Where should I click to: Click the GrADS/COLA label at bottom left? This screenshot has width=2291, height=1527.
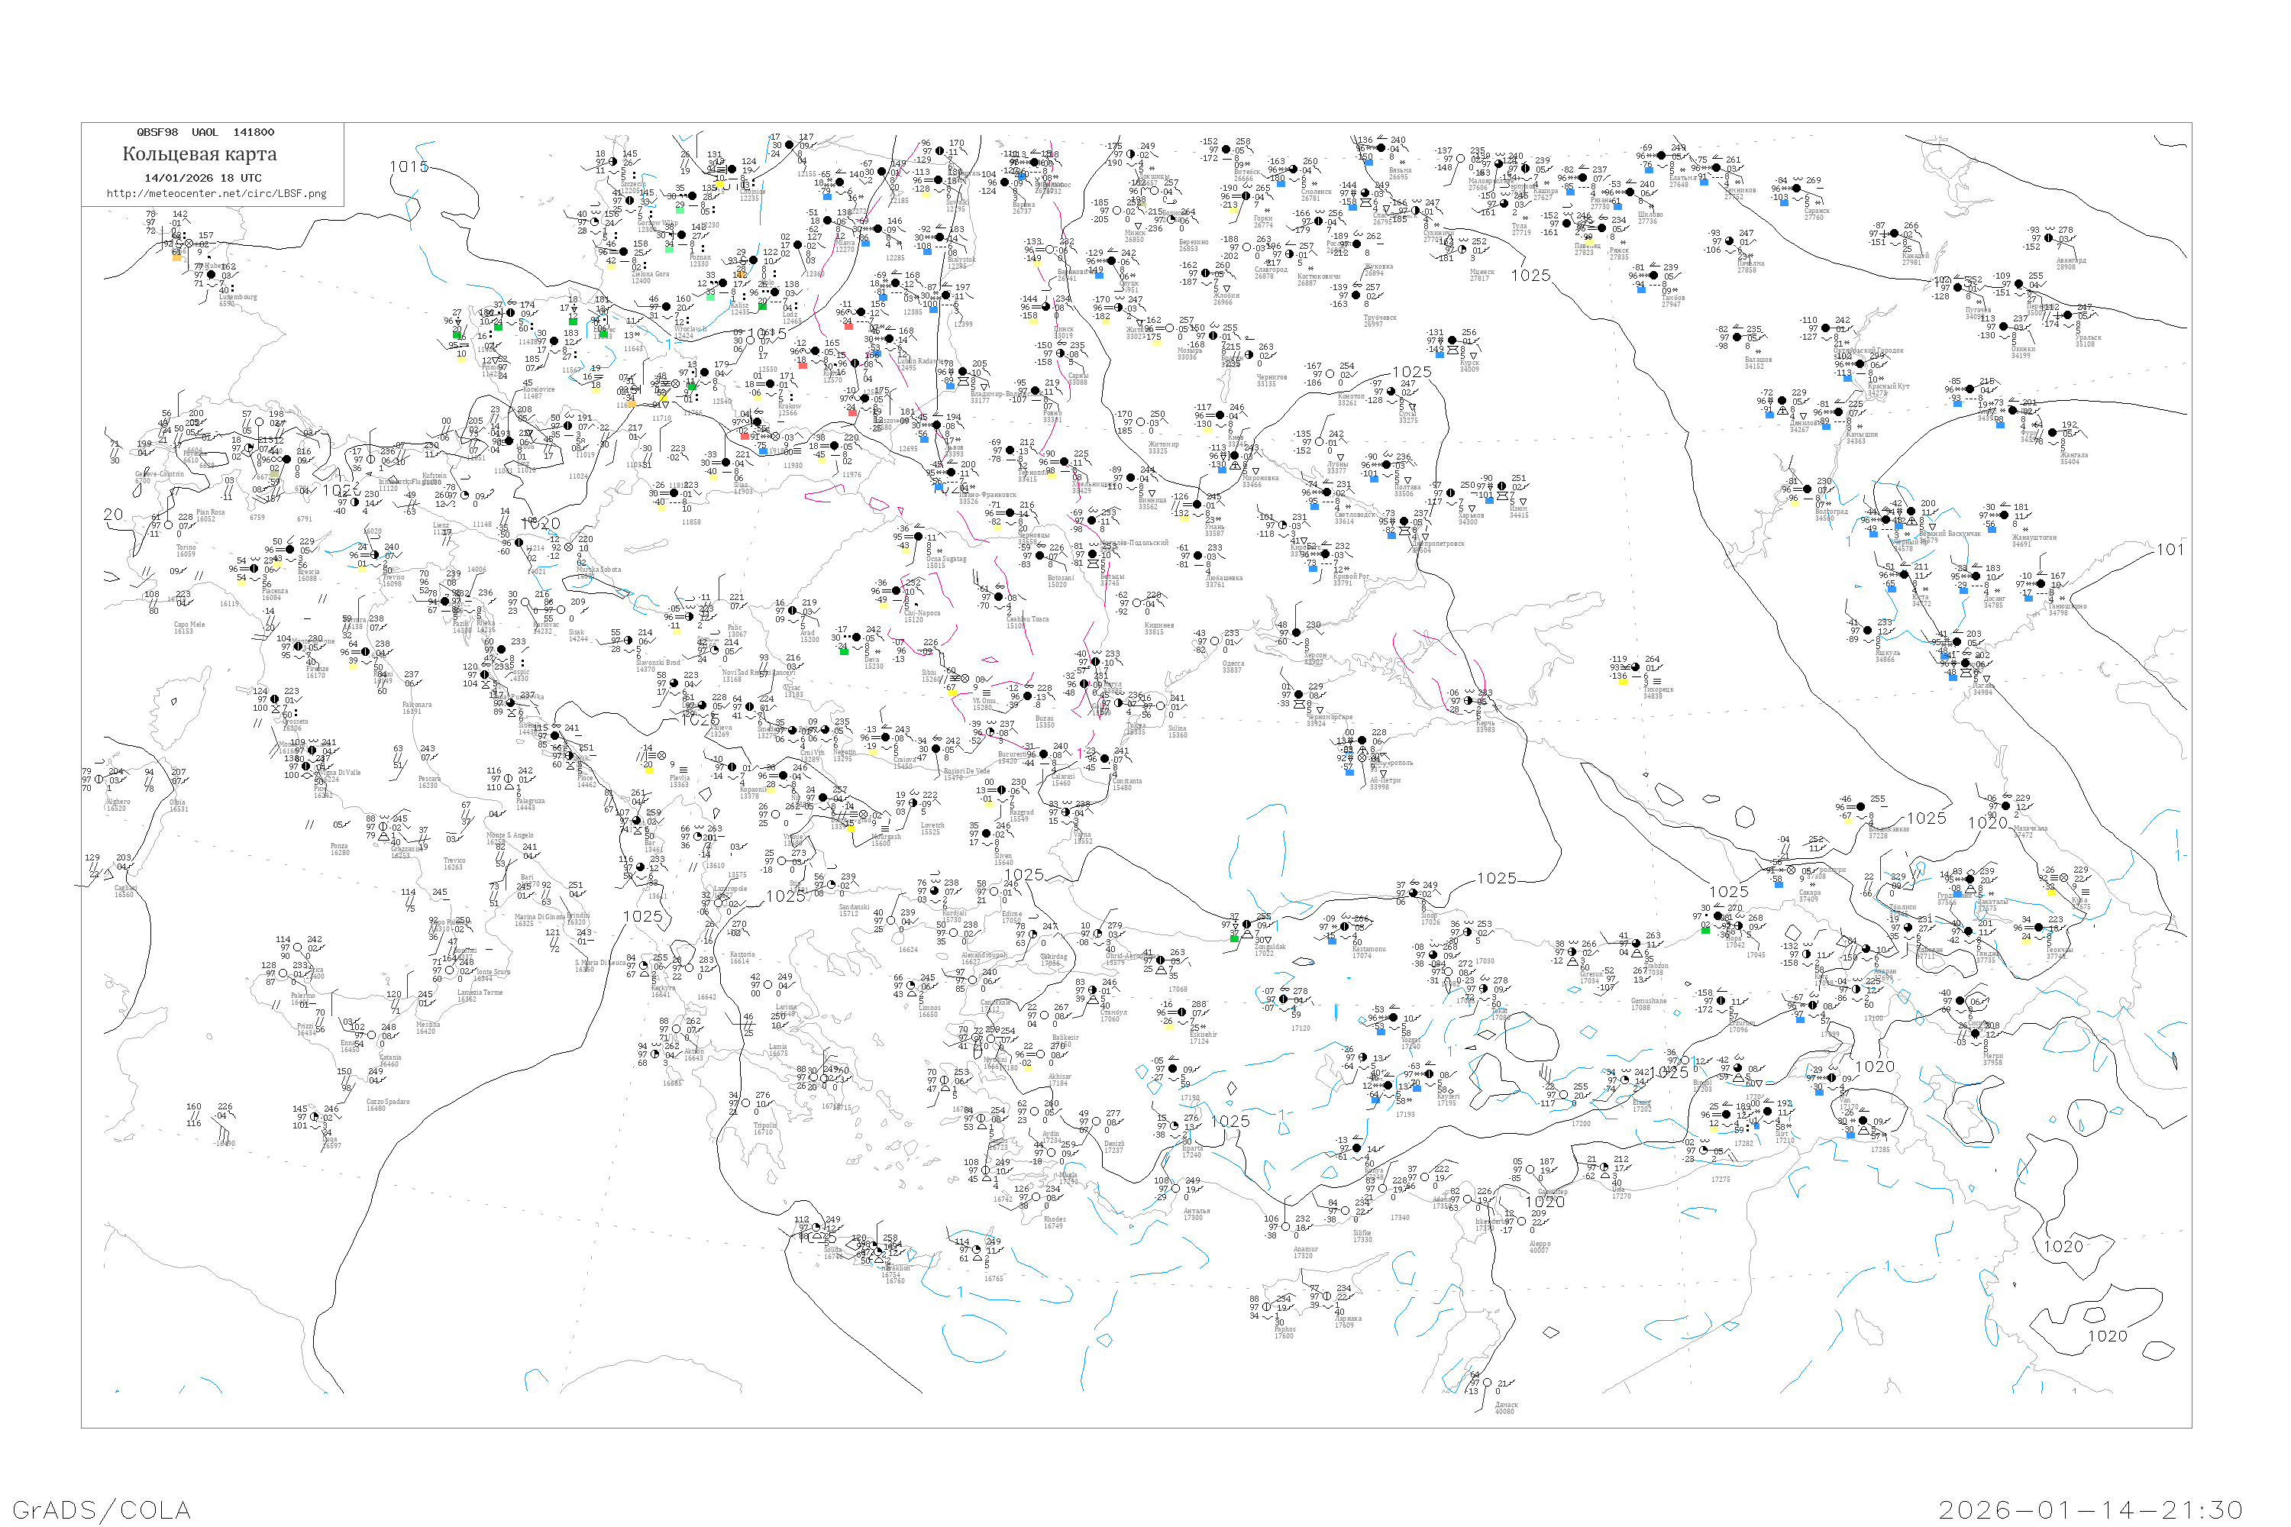click(x=102, y=1509)
